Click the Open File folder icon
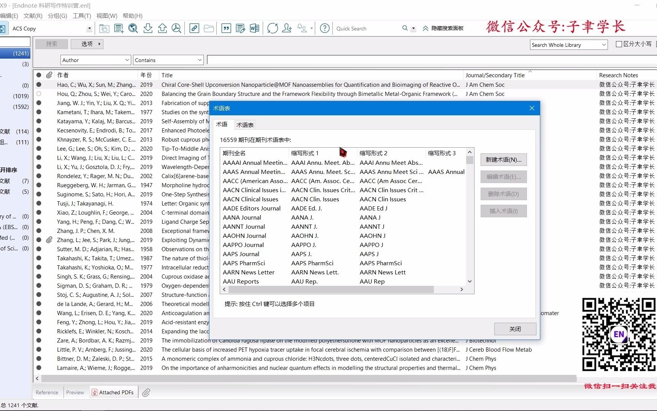657x411 pixels. coord(209,29)
